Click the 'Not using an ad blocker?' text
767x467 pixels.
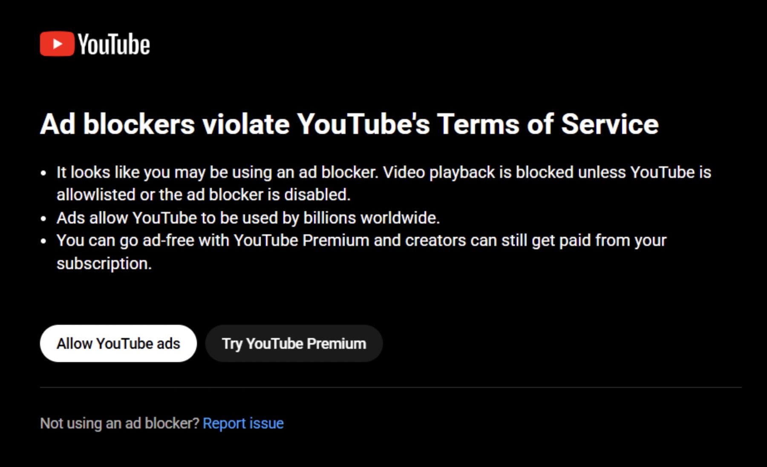pyautogui.click(x=119, y=423)
